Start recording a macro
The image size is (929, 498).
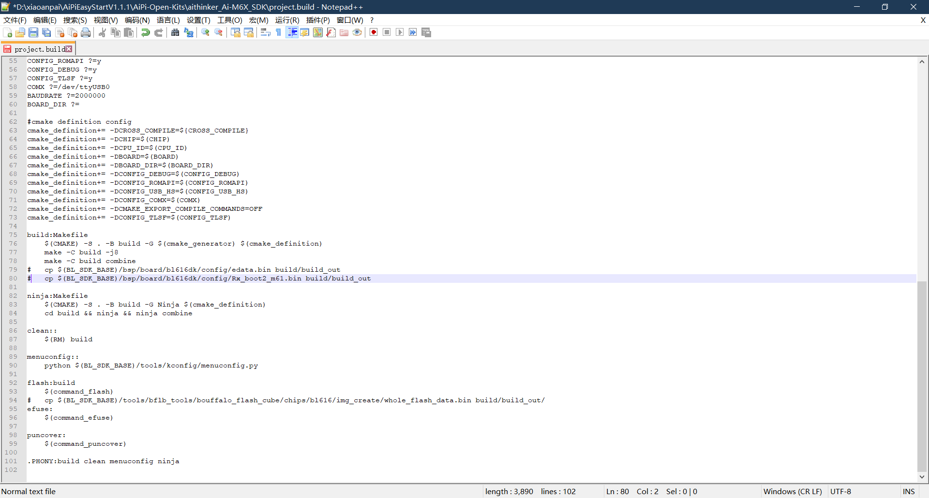click(374, 32)
